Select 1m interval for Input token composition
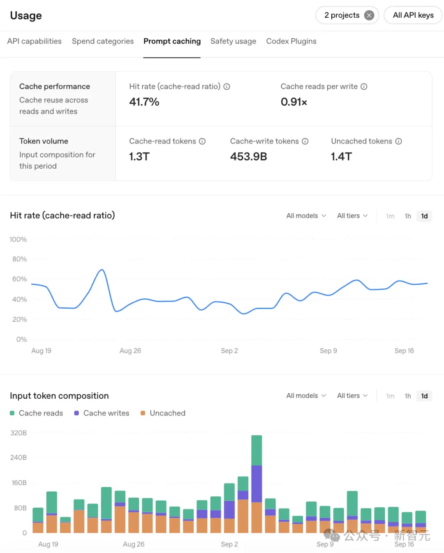The width and height of the screenshot is (444, 553). point(390,396)
